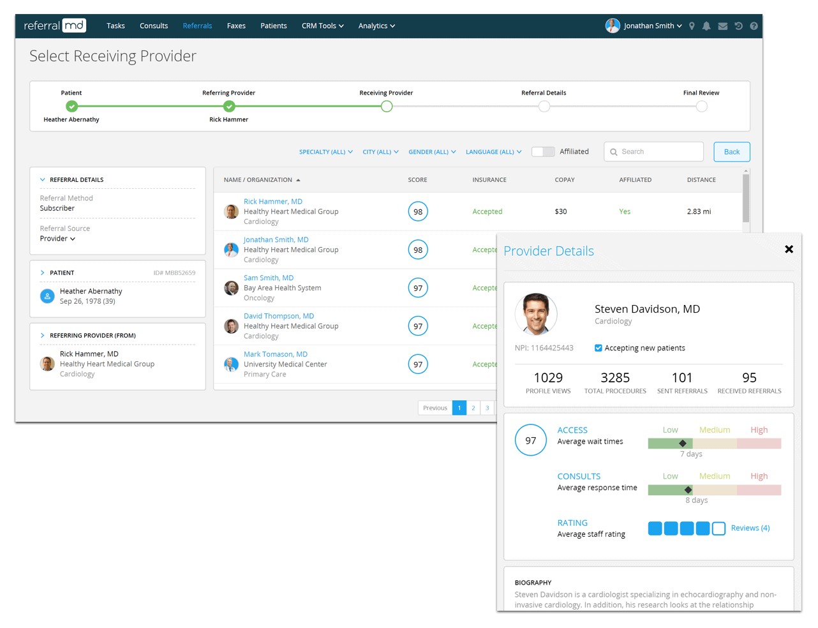Click the Final Review step circle
Screen dimensions: 818x628
click(702, 107)
